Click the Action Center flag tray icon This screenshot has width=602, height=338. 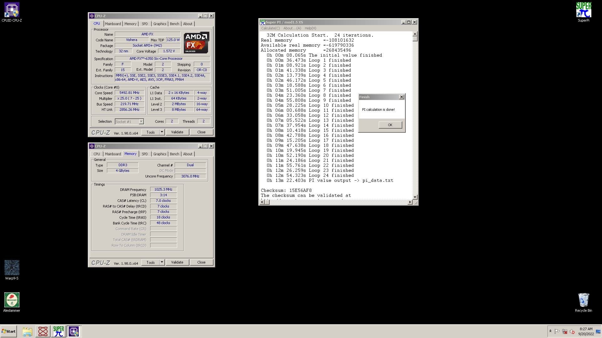557,331
